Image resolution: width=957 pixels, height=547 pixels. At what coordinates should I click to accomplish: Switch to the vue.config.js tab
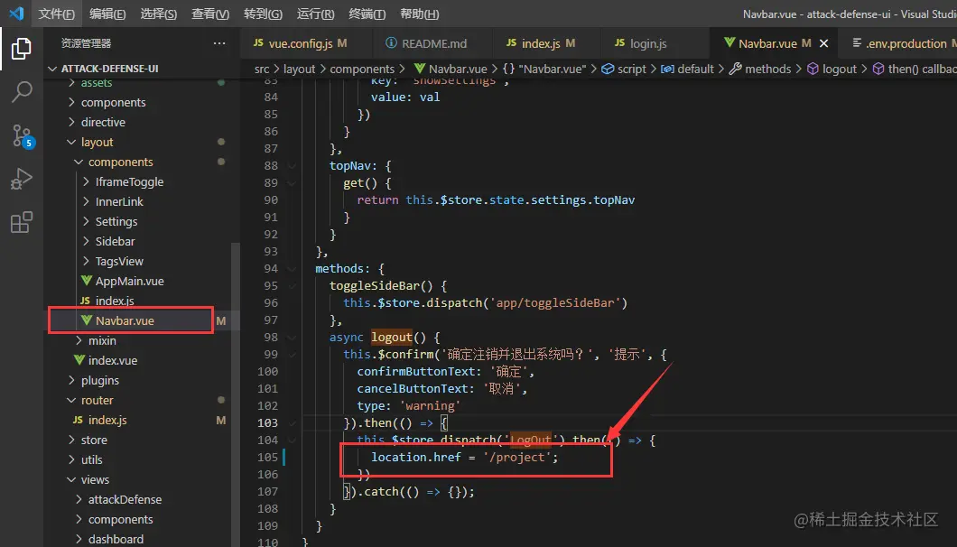pos(306,43)
